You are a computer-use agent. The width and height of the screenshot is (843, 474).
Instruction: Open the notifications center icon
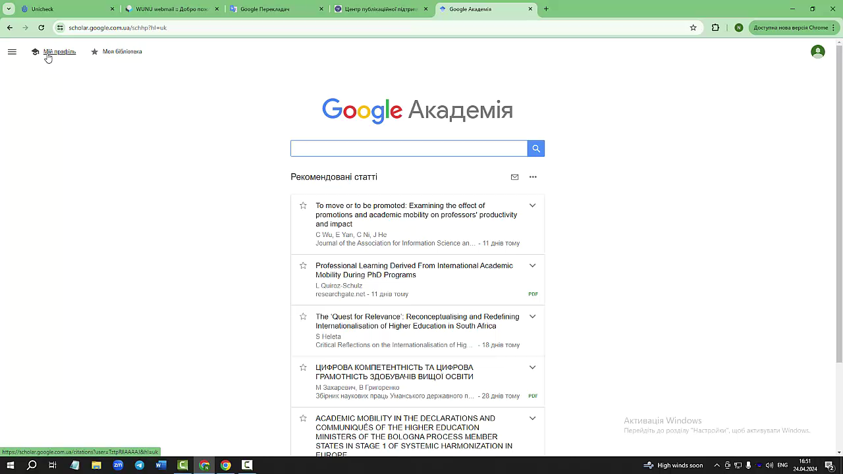click(x=829, y=465)
